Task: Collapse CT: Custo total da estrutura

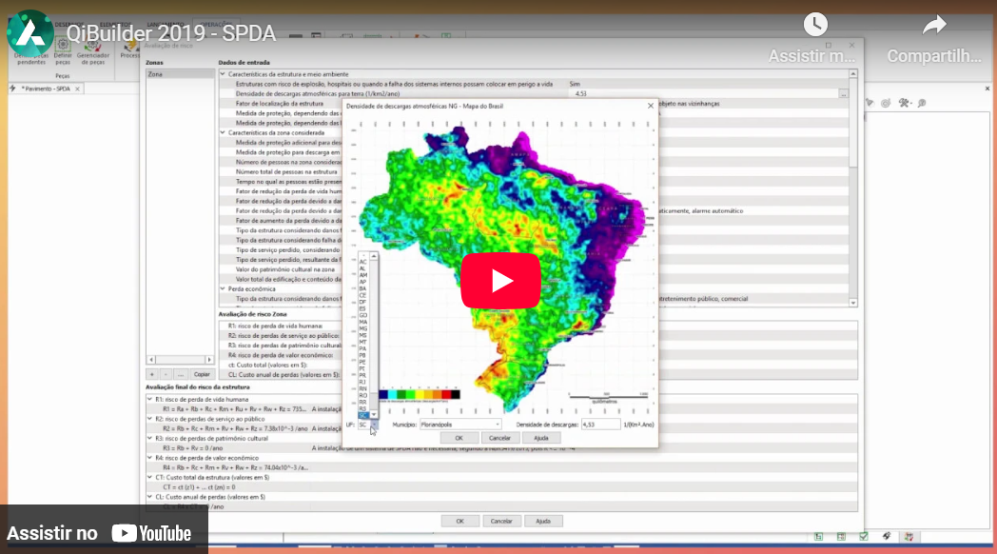Action: pos(150,477)
